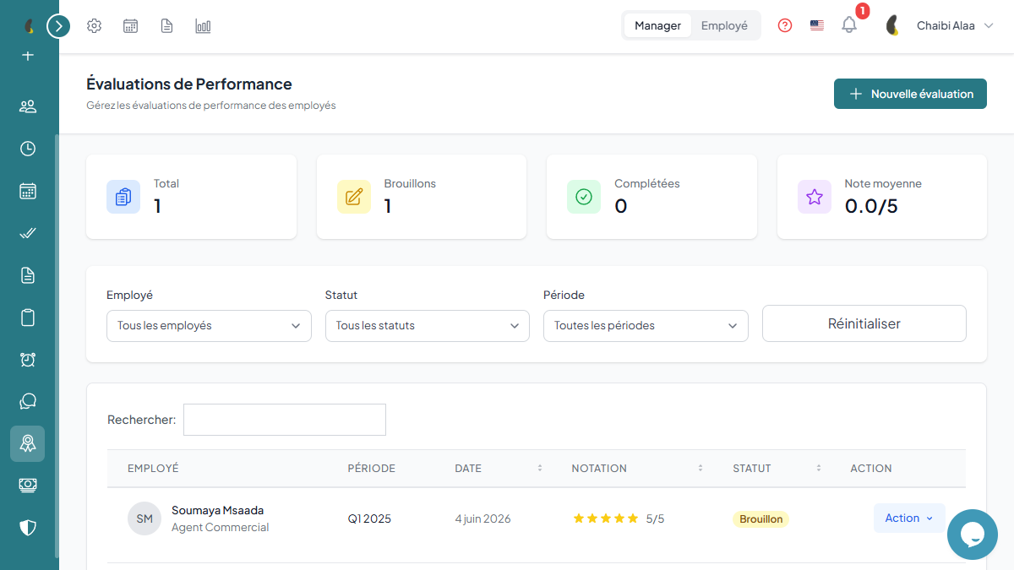Select the performance award ribbon icon in sidebar

click(x=28, y=443)
